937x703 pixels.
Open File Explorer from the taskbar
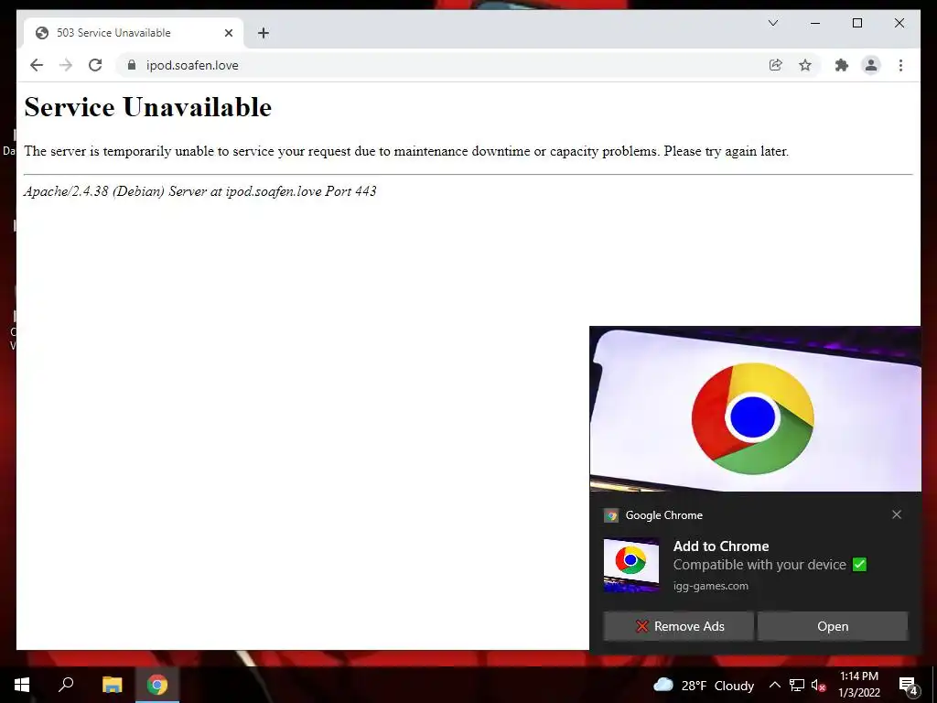[112, 685]
